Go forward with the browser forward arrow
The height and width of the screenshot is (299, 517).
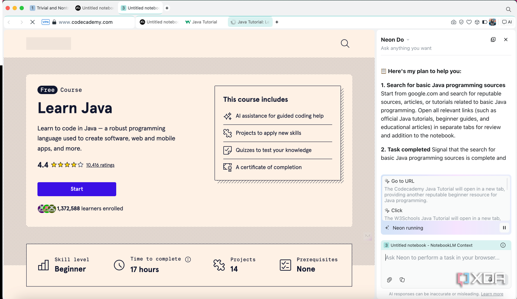point(21,22)
